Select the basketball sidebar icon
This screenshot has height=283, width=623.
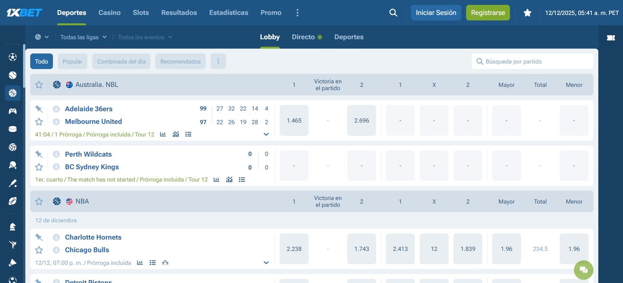(x=12, y=93)
